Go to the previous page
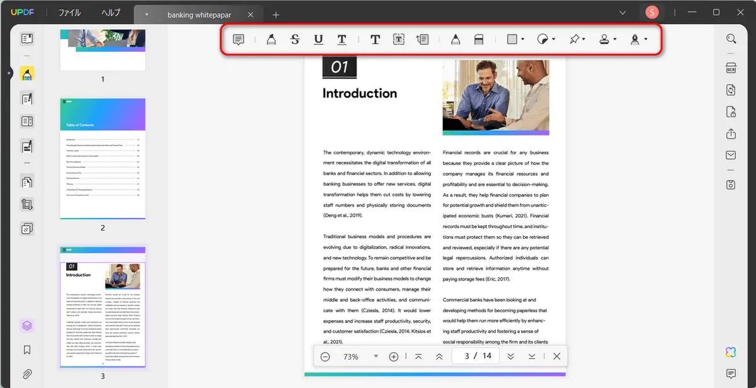The width and height of the screenshot is (756, 388). click(439, 357)
